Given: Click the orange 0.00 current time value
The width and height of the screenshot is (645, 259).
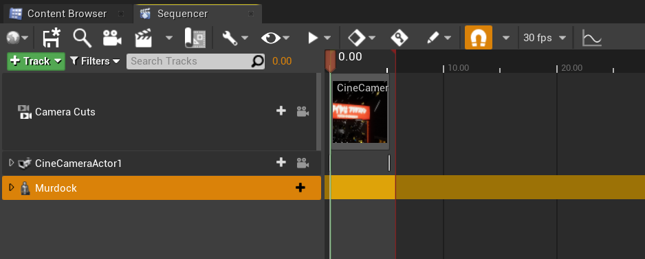Looking at the screenshot, I should pyautogui.click(x=282, y=61).
